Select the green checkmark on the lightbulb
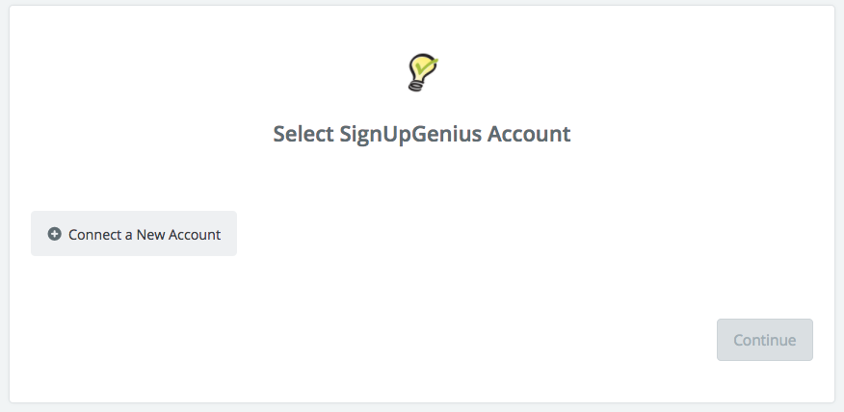The image size is (844, 412). 428,66
